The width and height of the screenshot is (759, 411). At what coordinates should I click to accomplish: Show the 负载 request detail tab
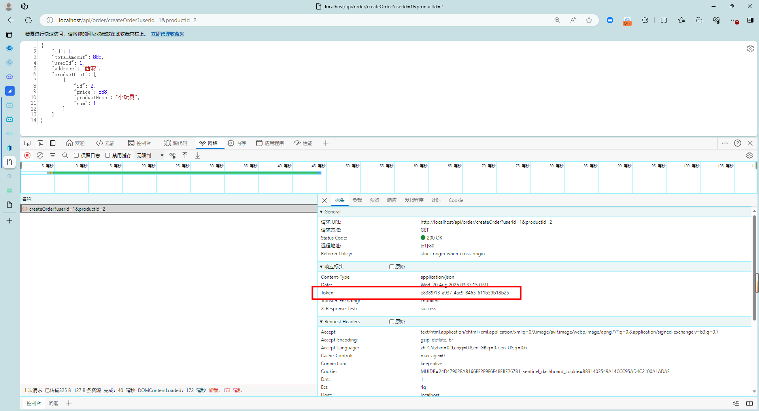click(x=357, y=200)
